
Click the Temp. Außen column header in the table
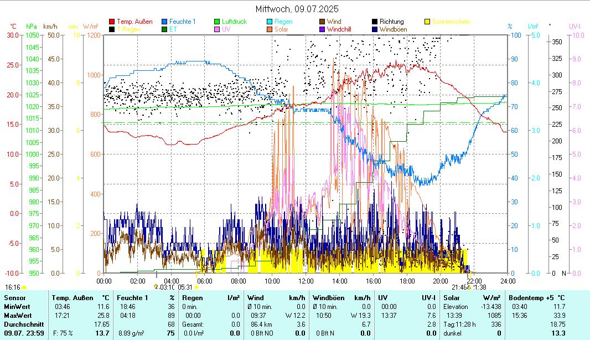click(x=73, y=298)
